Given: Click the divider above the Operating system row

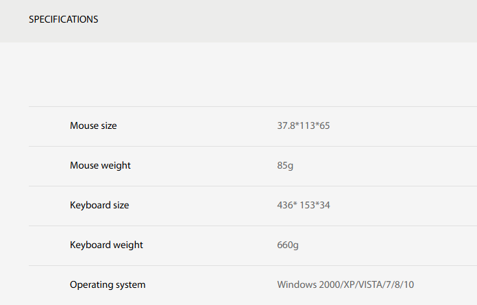Looking at the screenshot, I should 252,265.
